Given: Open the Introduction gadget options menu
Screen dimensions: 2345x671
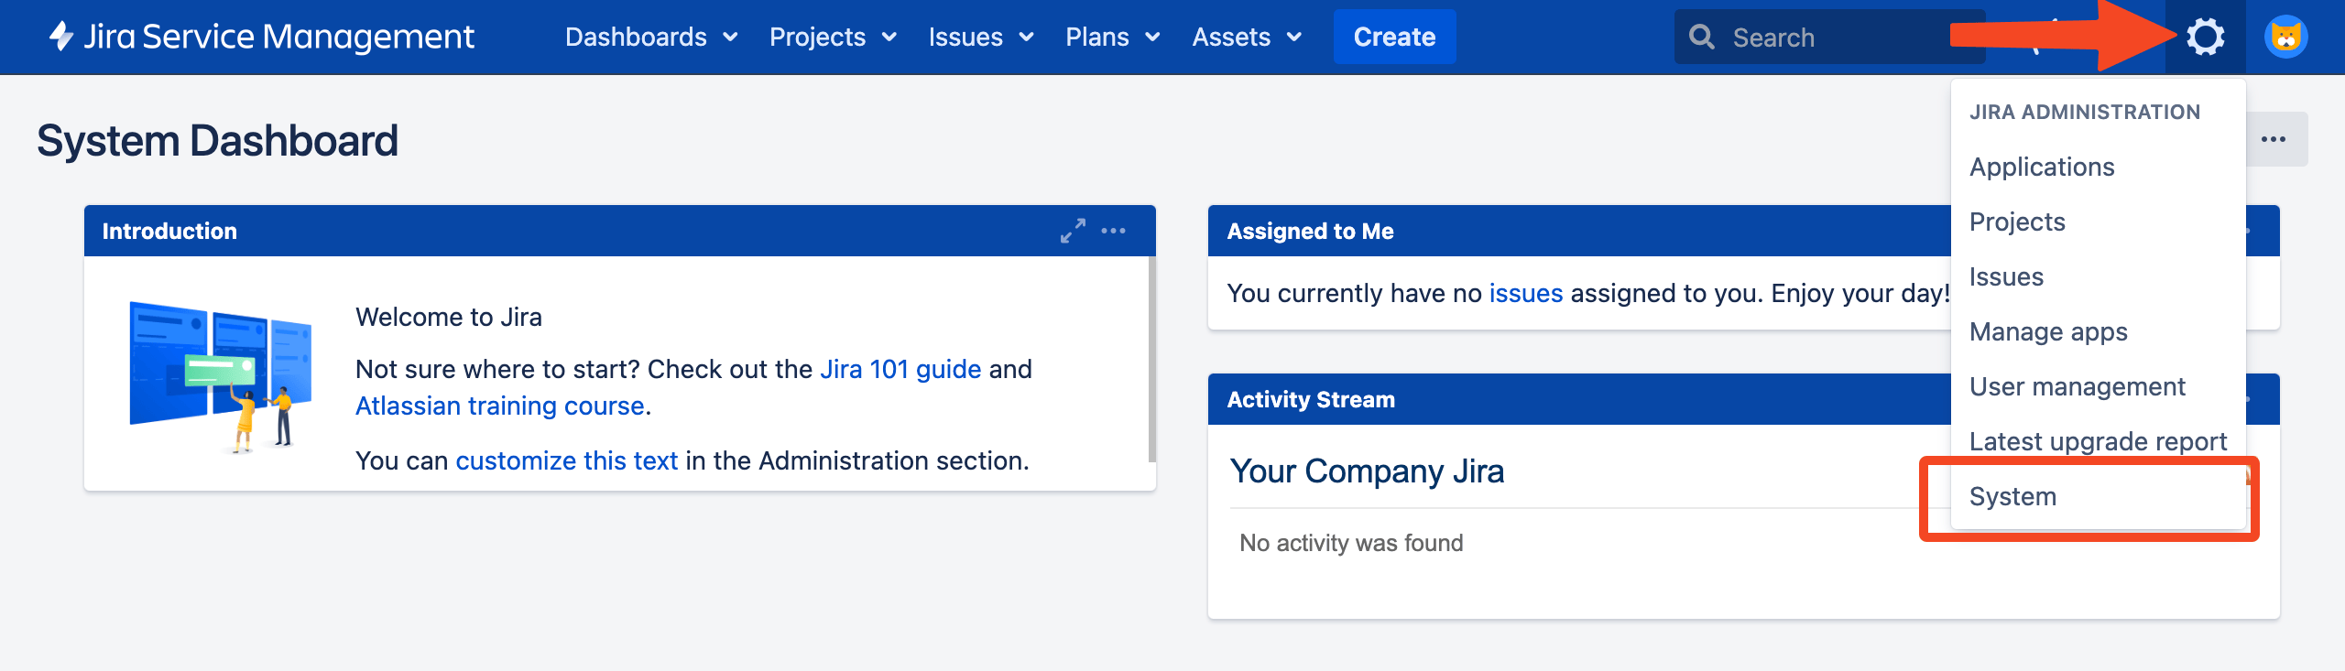Looking at the screenshot, I should tap(1113, 231).
